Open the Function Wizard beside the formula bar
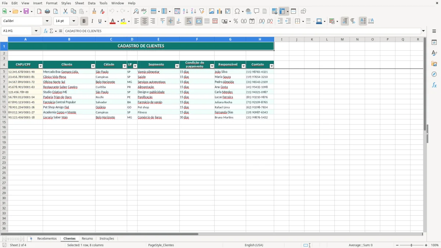This screenshot has width=441, height=248. [x=46, y=31]
